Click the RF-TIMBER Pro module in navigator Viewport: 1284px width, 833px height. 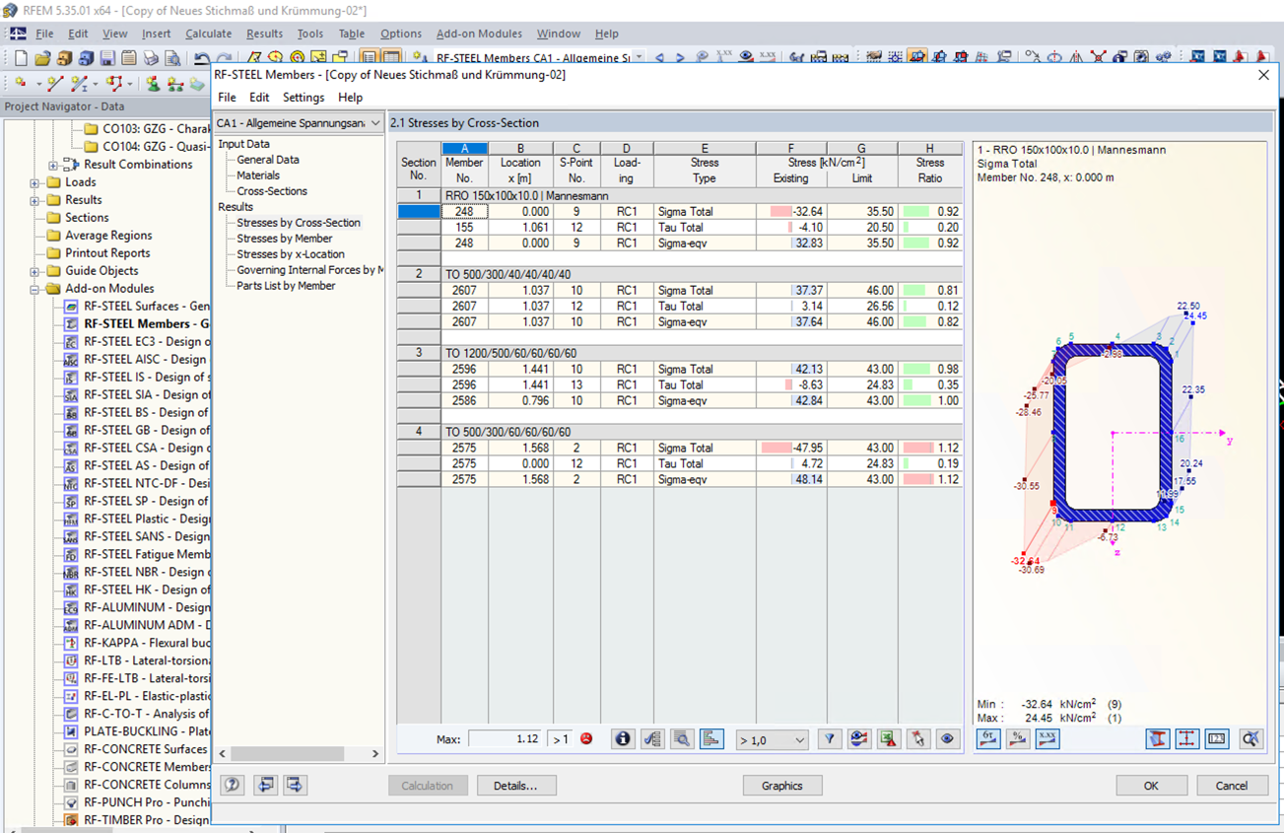(145, 820)
